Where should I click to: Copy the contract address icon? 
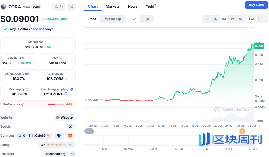(x=49, y=136)
